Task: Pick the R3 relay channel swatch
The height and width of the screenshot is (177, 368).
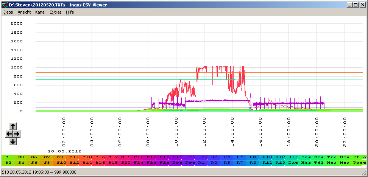Action: pyautogui.click(x=214, y=163)
